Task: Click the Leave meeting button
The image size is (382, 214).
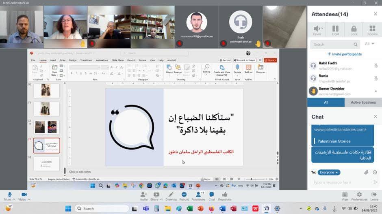Action: (374, 196)
